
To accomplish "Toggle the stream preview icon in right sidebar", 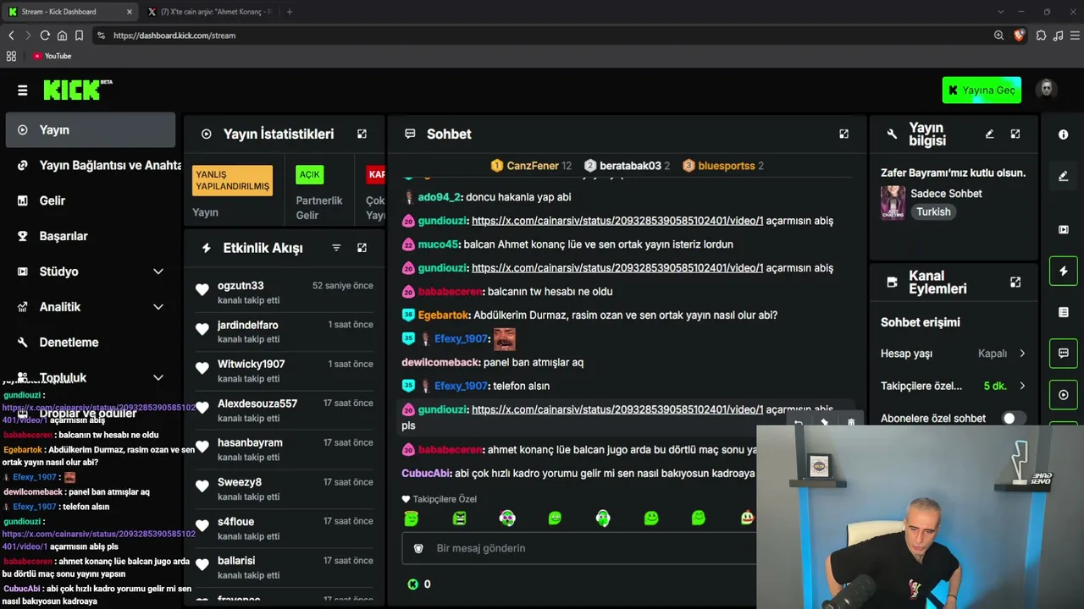I will (1064, 229).
